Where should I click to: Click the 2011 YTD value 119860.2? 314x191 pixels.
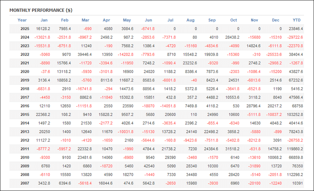point(295,149)
